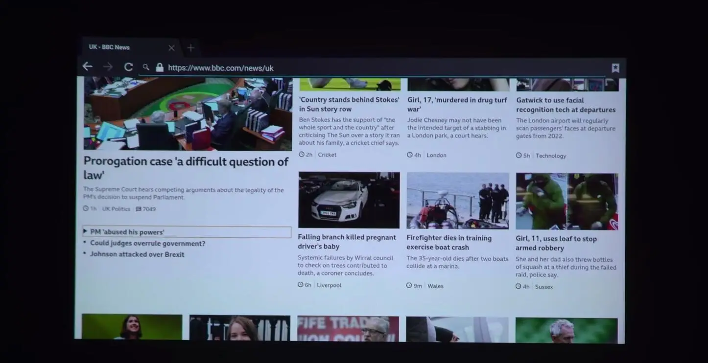This screenshot has height=363, width=708.
Task: Open the white car story thumbnail
Action: tap(349, 200)
